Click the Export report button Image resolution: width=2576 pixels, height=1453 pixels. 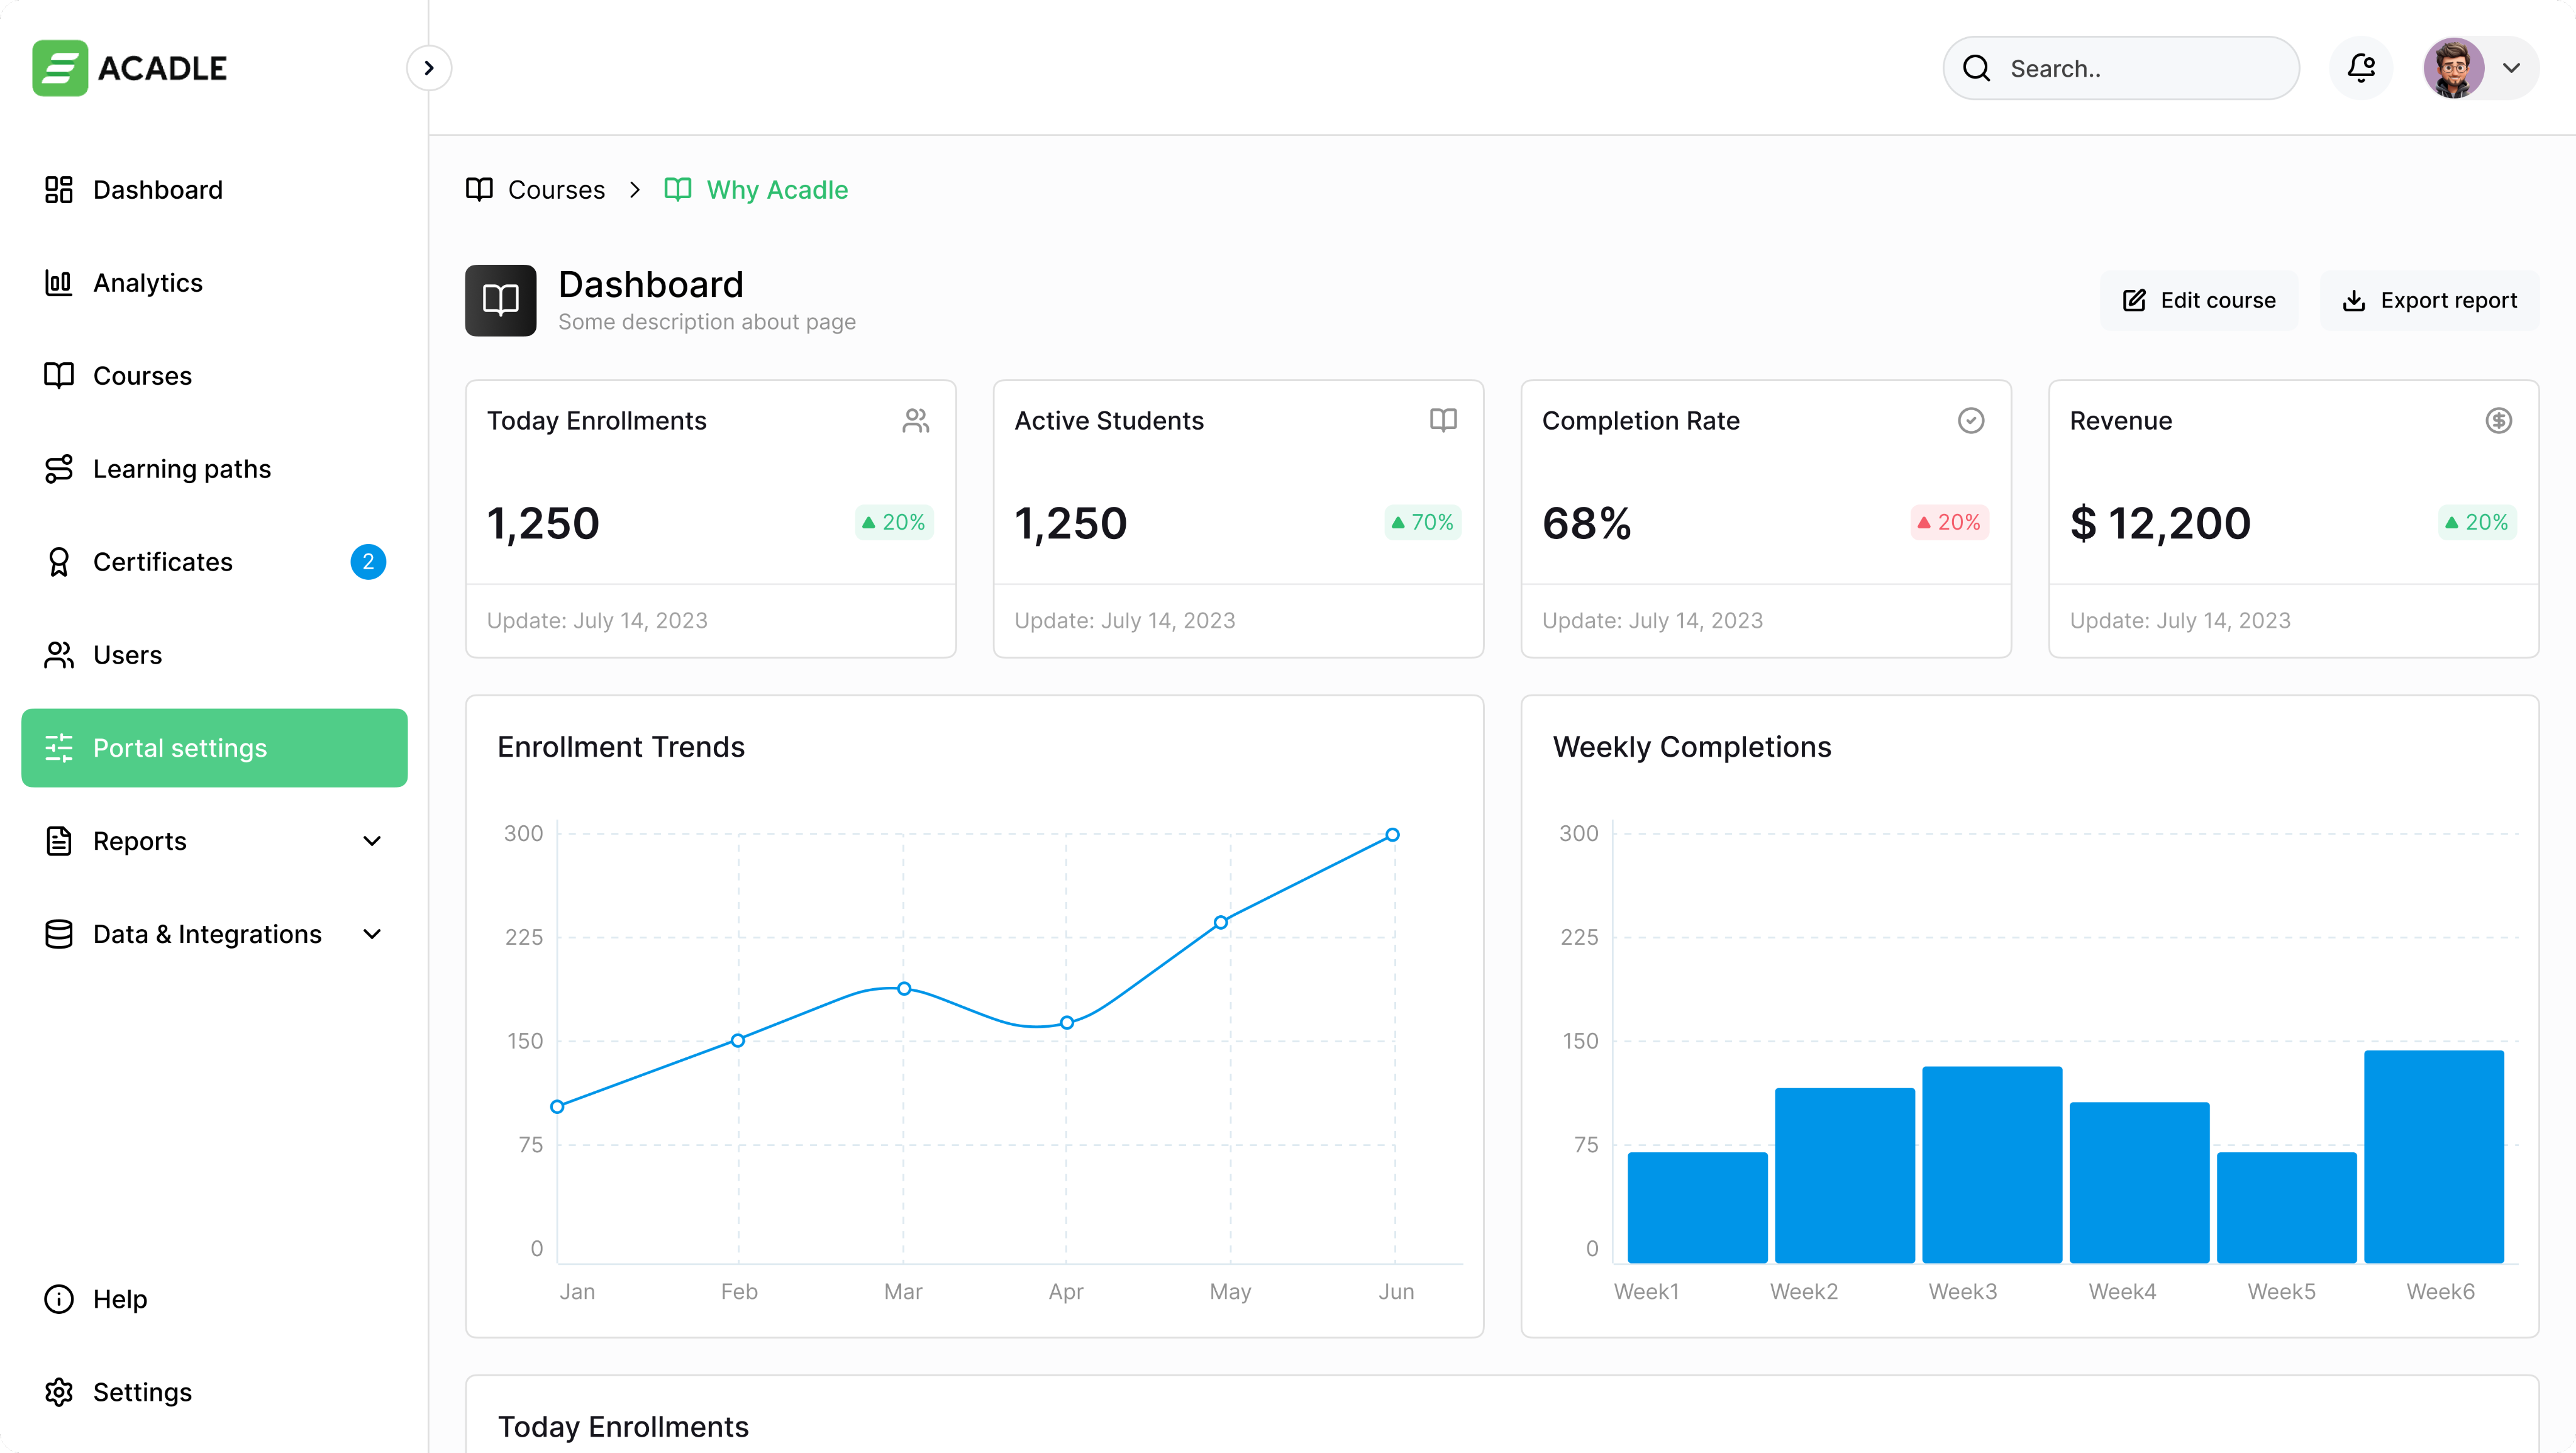pos(2429,300)
